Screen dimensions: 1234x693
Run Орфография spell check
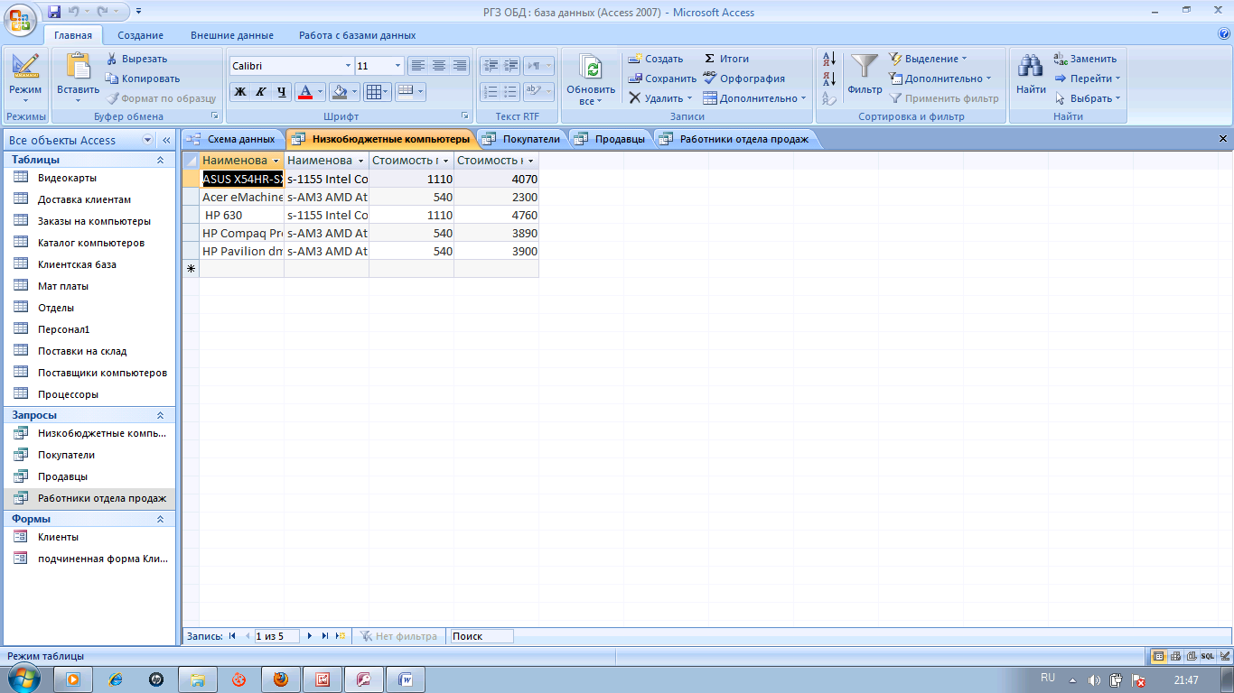click(x=744, y=79)
